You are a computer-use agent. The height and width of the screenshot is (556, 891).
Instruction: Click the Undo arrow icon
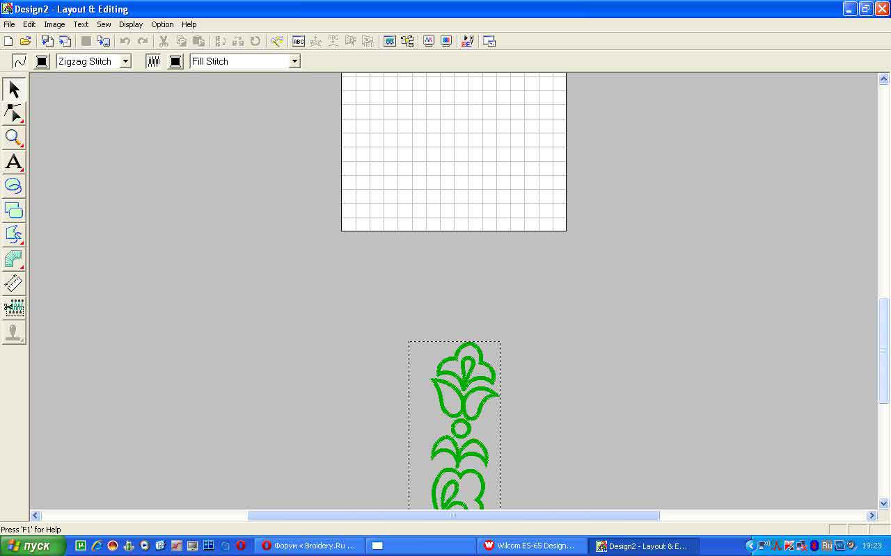click(x=125, y=42)
